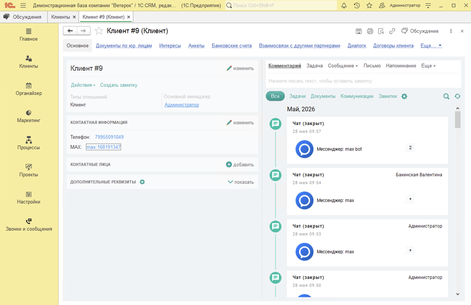Screen dimensions: 471x305
Task: Copy link to client with chain icon
Action: click(392, 31)
